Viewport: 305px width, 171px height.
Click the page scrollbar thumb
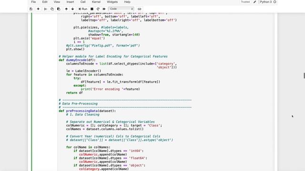(x=304, y=76)
